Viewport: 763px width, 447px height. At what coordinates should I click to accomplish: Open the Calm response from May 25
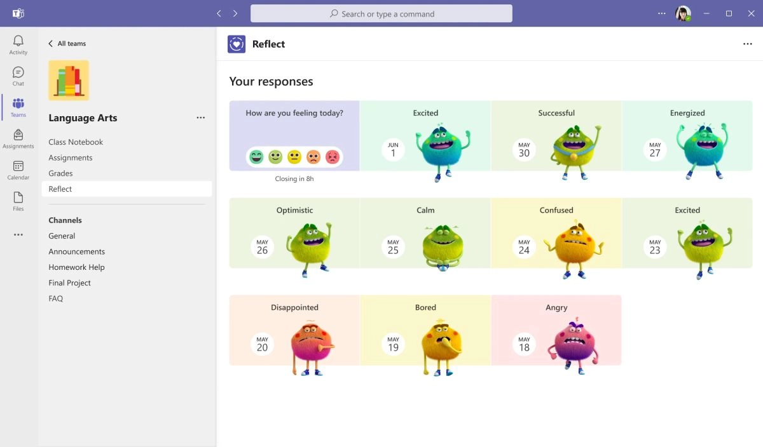[425, 233]
